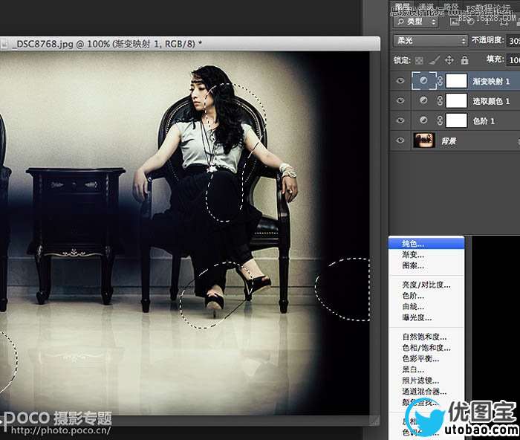Click the lock transparent pixels icon
This screenshot has width=520, height=440.
point(418,60)
